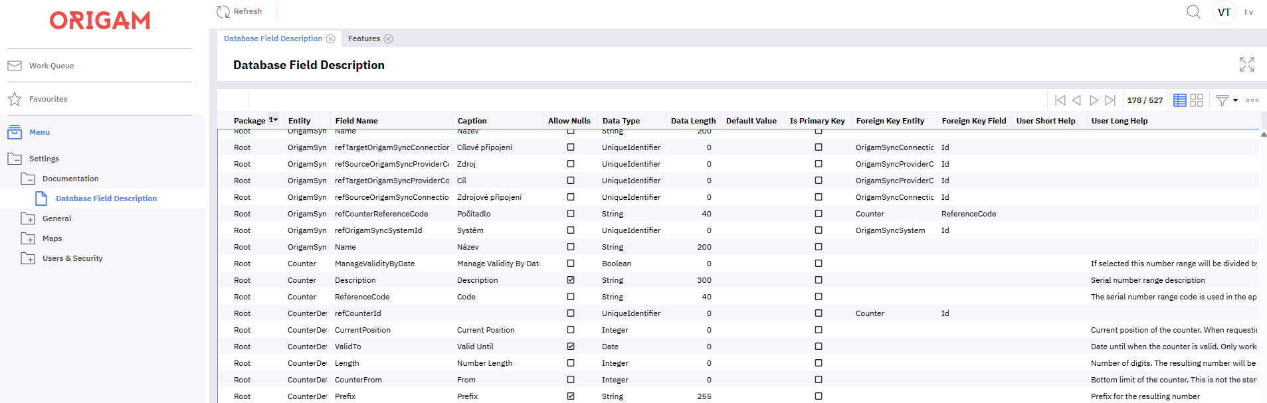1267x403 pixels.
Task: Select the 'OrigamSyncSystem' foreign key entity cell
Action: click(x=894, y=230)
